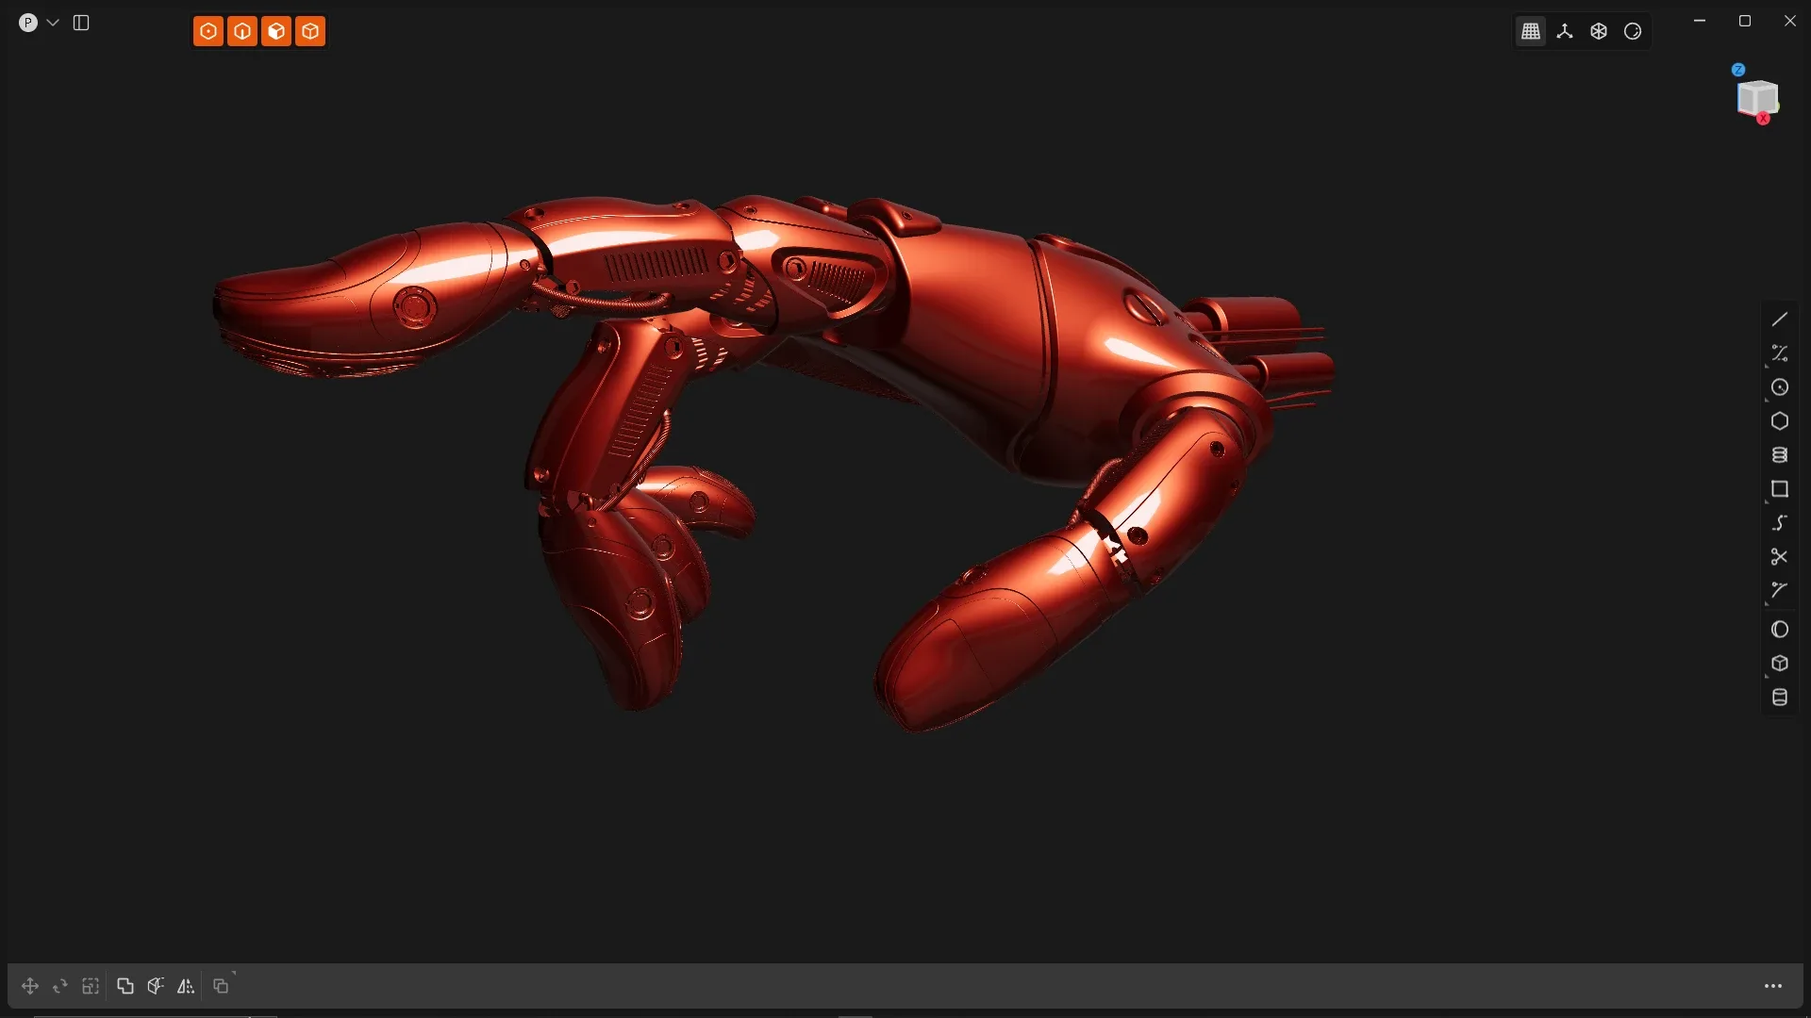Screen dimensions: 1811x1018
Task: Toggle the axes gizmo display icon
Action: pyautogui.click(x=1565, y=31)
